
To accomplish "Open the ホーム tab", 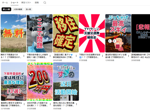I will pos(5,3).
